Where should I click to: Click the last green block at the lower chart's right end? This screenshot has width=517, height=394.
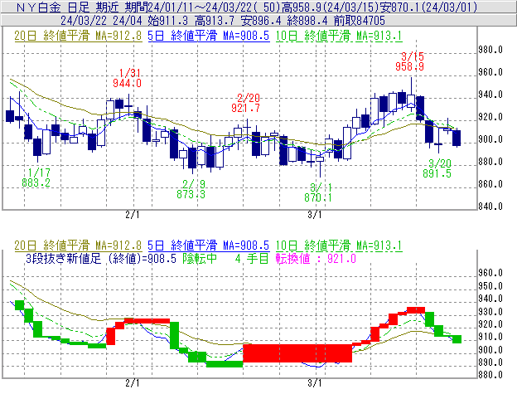point(457,339)
